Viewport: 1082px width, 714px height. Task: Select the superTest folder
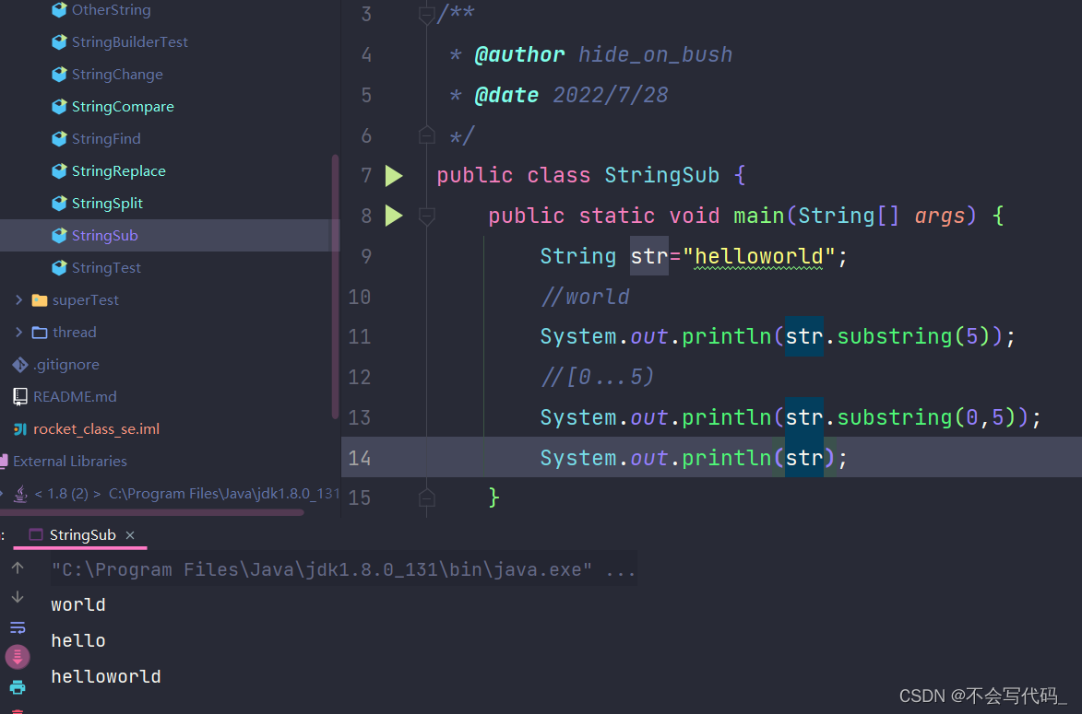86,299
